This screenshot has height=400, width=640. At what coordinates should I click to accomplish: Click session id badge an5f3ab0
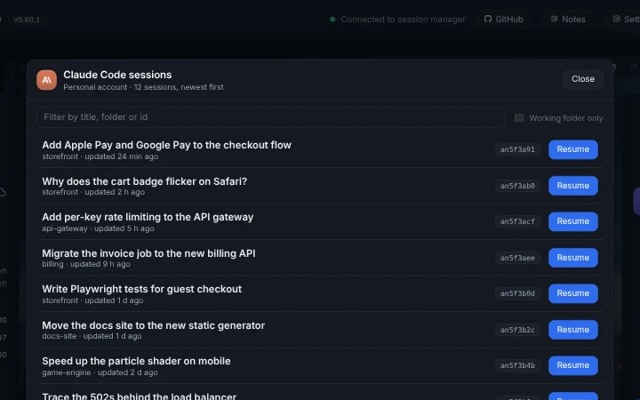coord(517,186)
